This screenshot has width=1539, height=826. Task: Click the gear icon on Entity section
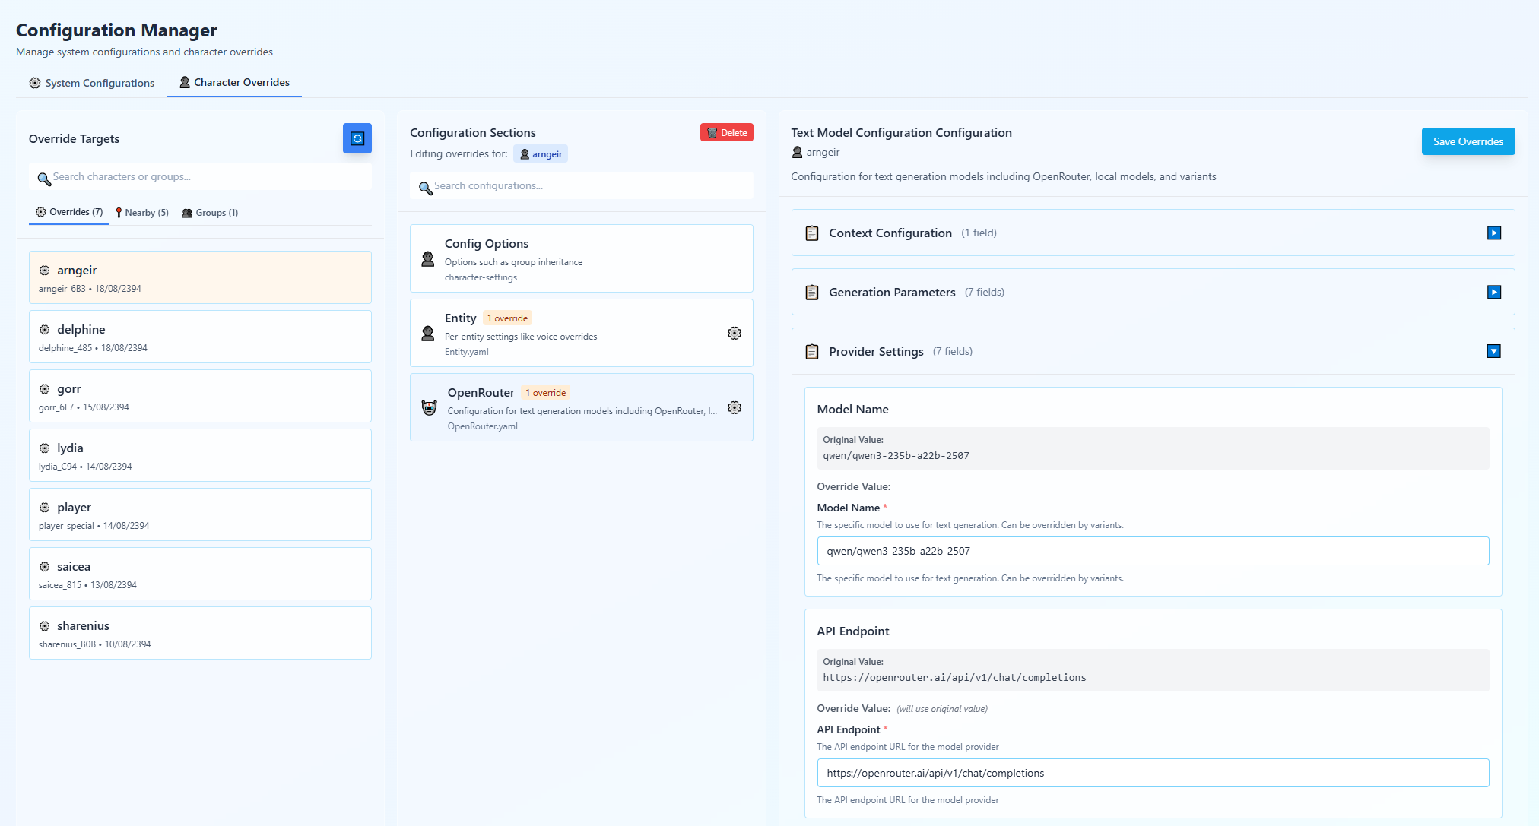coord(734,333)
